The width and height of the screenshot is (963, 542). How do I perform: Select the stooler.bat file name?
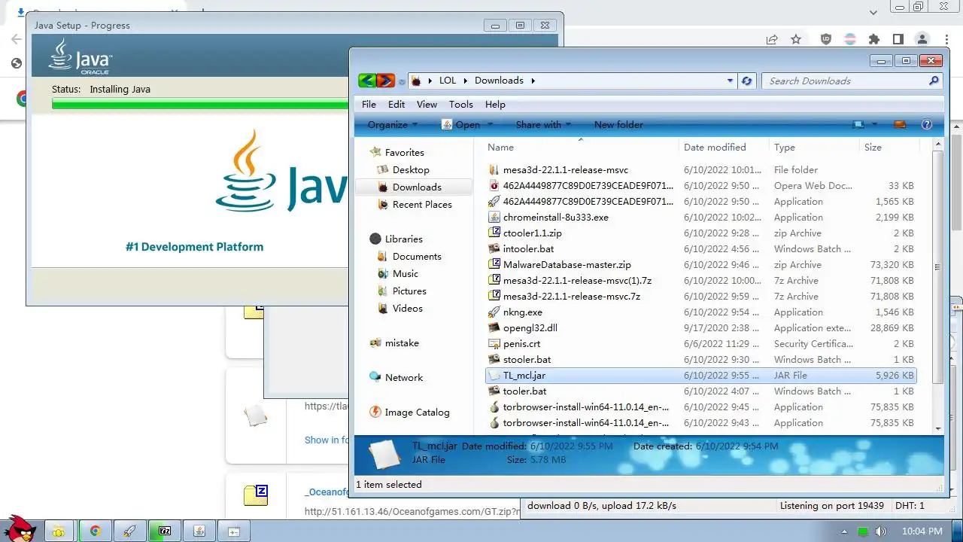click(x=527, y=359)
